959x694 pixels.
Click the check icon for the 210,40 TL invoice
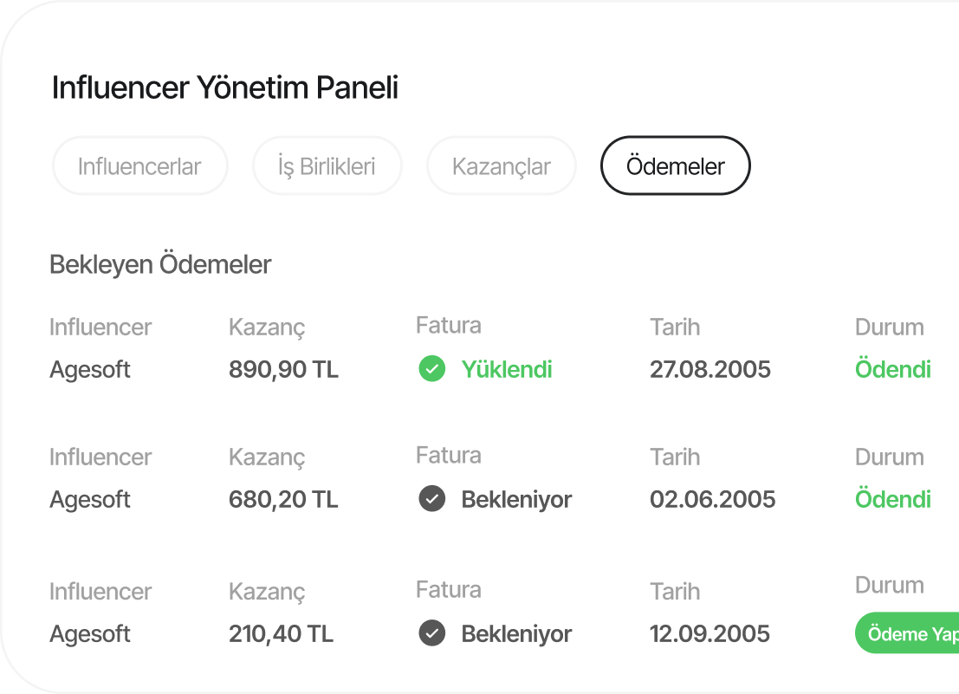[431, 633]
